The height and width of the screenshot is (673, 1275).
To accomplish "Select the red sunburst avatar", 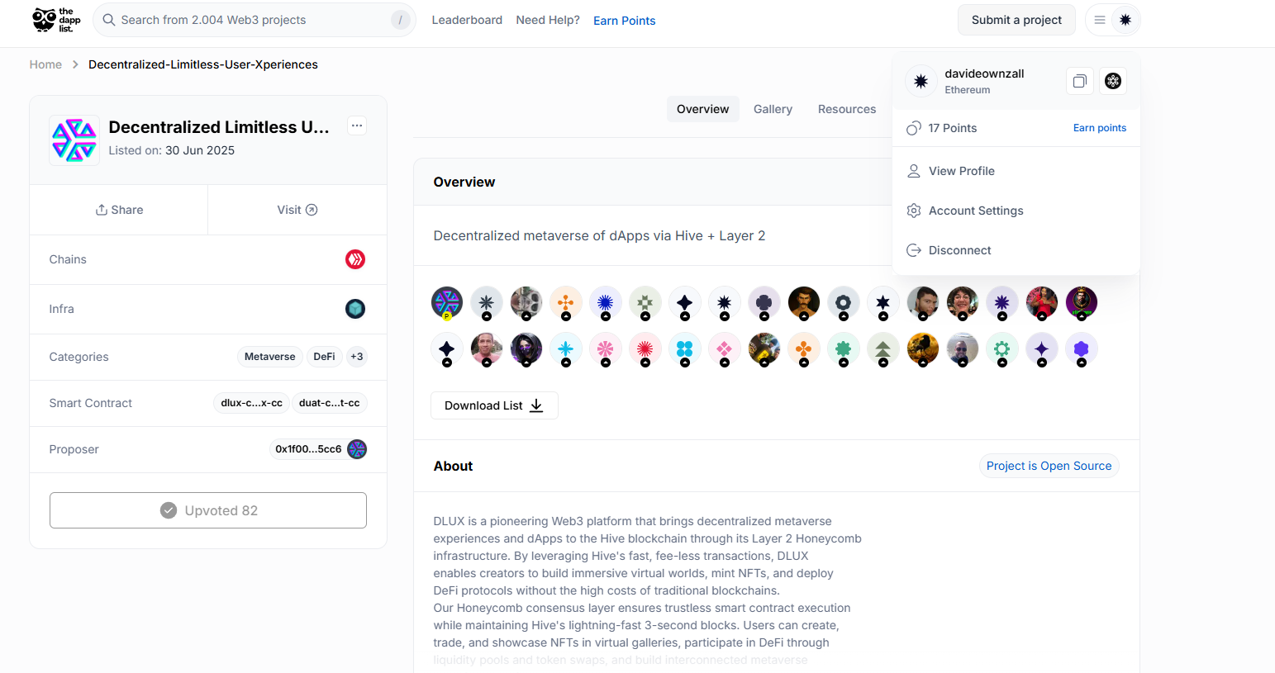I will click(x=645, y=349).
